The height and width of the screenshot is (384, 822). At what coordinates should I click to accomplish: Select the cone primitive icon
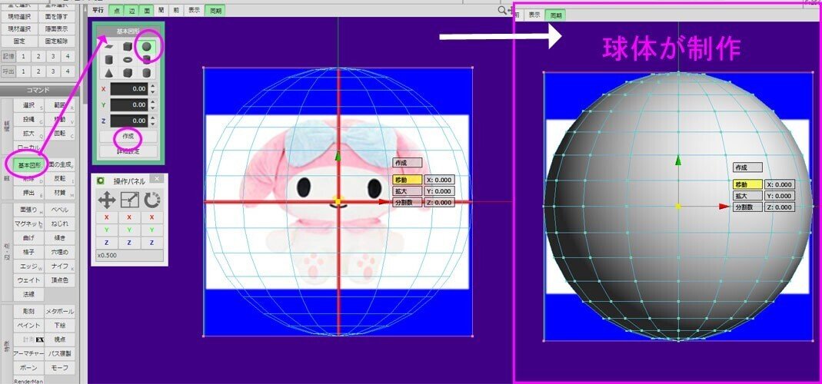click(x=108, y=72)
